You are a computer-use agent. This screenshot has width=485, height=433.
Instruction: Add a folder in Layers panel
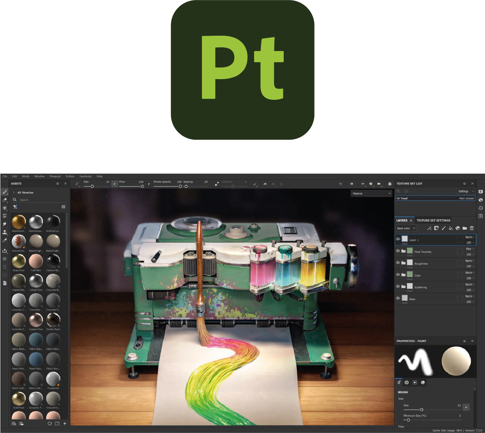[465, 228]
